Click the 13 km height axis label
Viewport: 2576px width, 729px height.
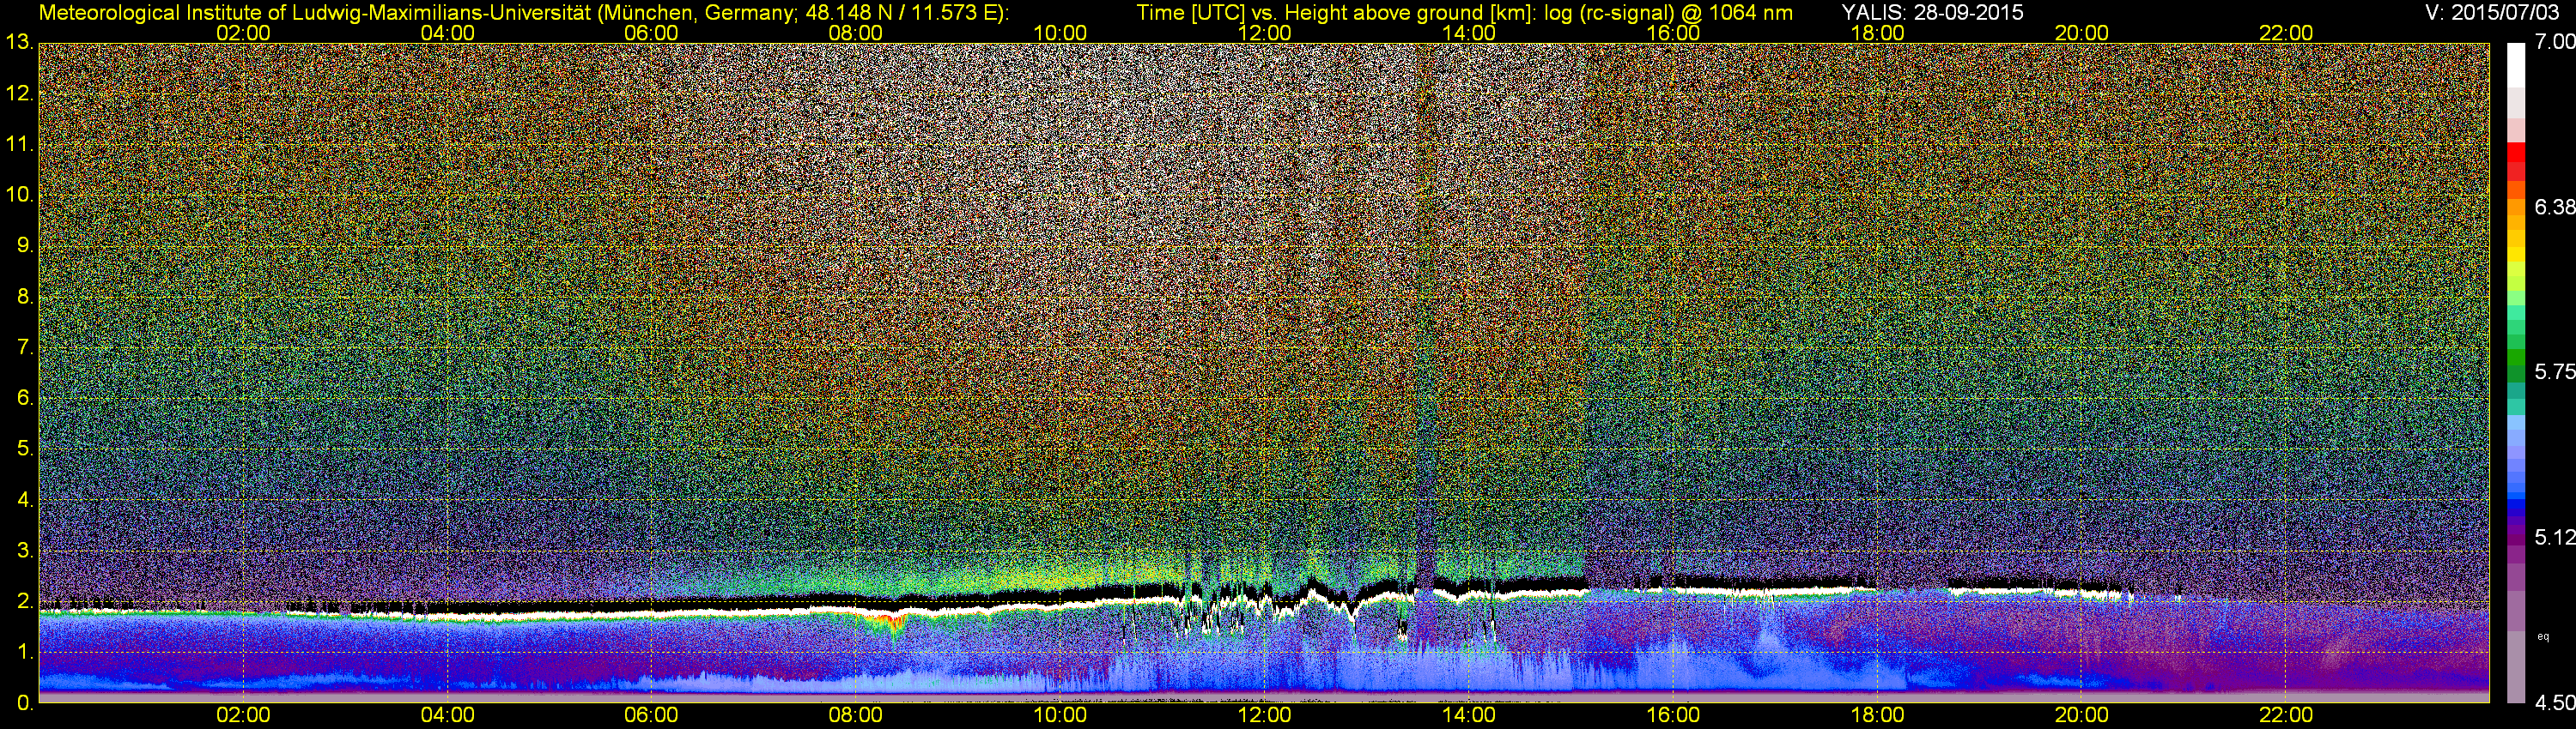pos(20,43)
